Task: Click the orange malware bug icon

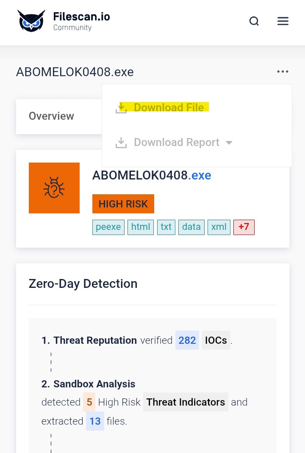Action: click(54, 188)
